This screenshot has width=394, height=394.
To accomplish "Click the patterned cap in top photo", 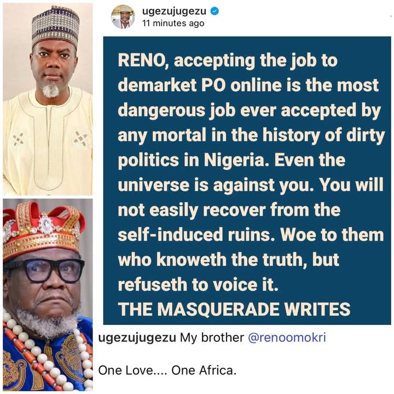I will click(x=55, y=26).
